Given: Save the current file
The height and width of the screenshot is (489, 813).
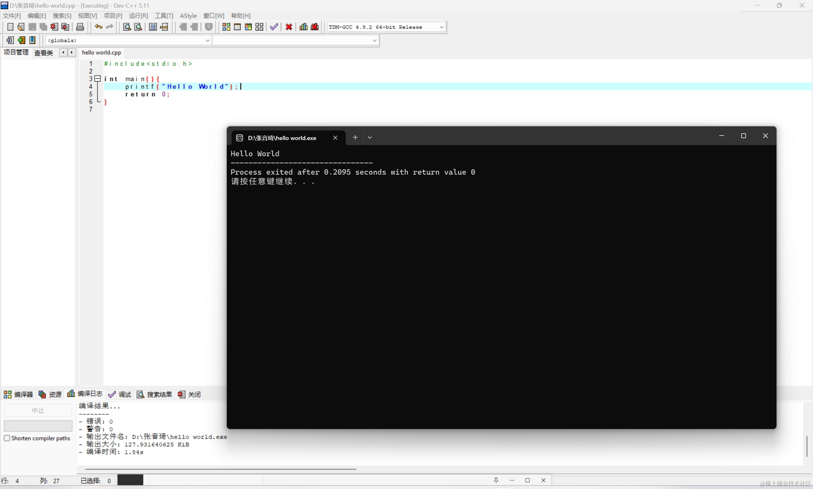Looking at the screenshot, I should 32,27.
